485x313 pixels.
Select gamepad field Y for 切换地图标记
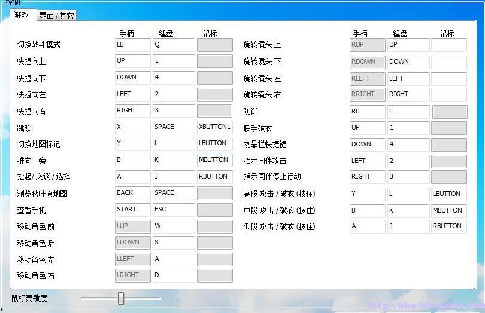(133, 143)
